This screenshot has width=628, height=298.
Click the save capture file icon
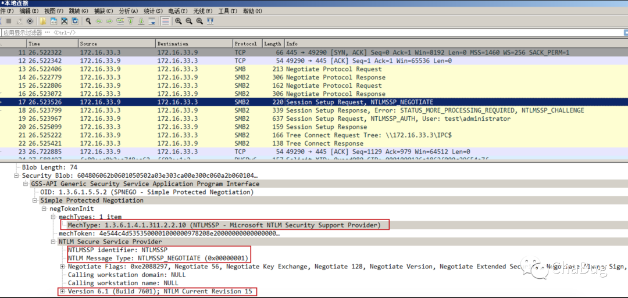click(x=53, y=21)
